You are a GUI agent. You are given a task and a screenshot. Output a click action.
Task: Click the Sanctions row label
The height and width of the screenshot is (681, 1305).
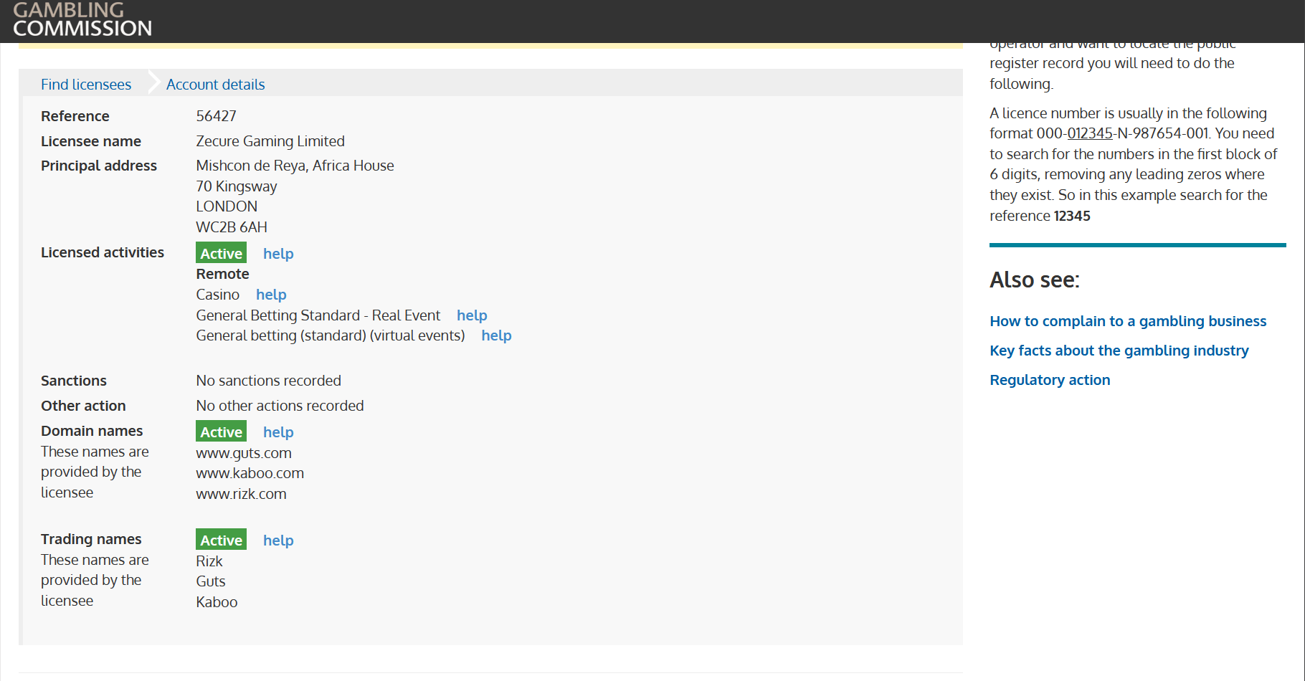tap(74, 381)
